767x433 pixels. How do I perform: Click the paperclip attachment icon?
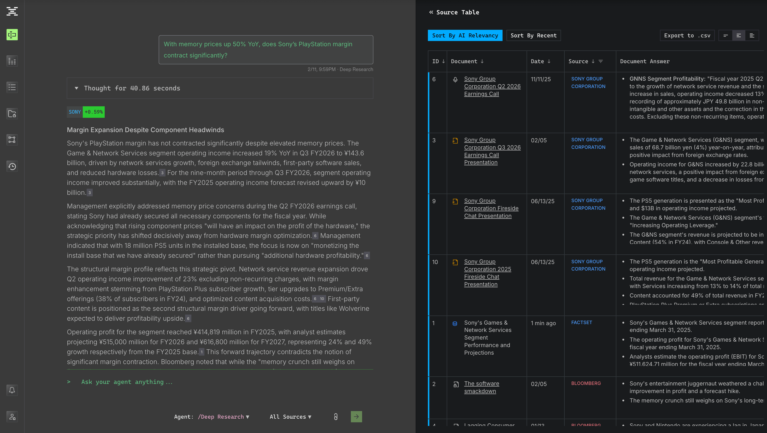pyautogui.click(x=335, y=417)
